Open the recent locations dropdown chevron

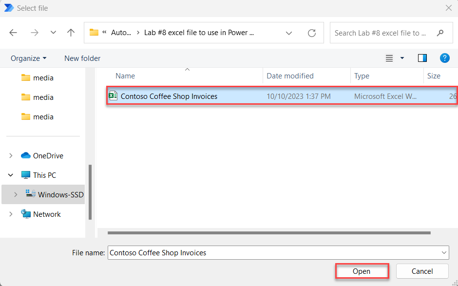[53, 33]
